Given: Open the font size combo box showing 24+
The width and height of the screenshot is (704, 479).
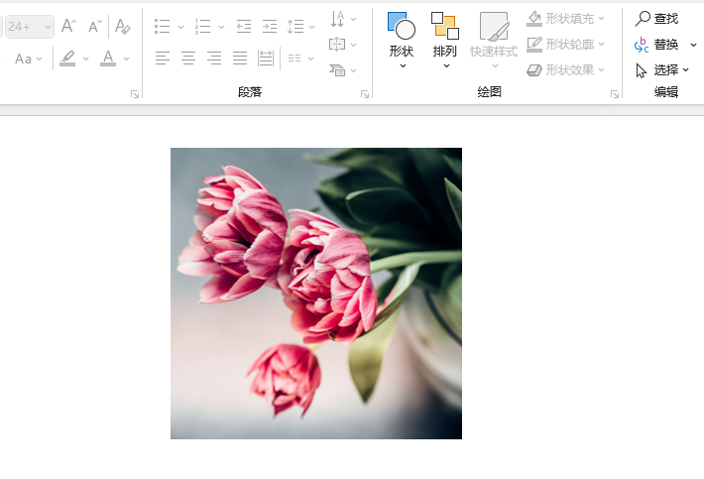Looking at the screenshot, I should [29, 27].
